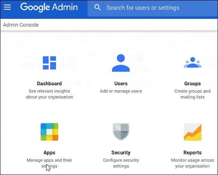Image resolution: width=218 pixels, height=175 pixels.
Task: Focus the Search for users or settings field
Action: tap(152, 8)
